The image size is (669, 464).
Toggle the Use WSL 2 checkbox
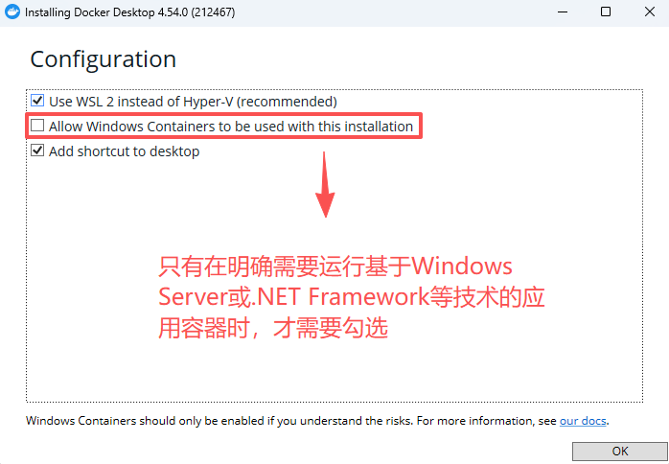[37, 101]
